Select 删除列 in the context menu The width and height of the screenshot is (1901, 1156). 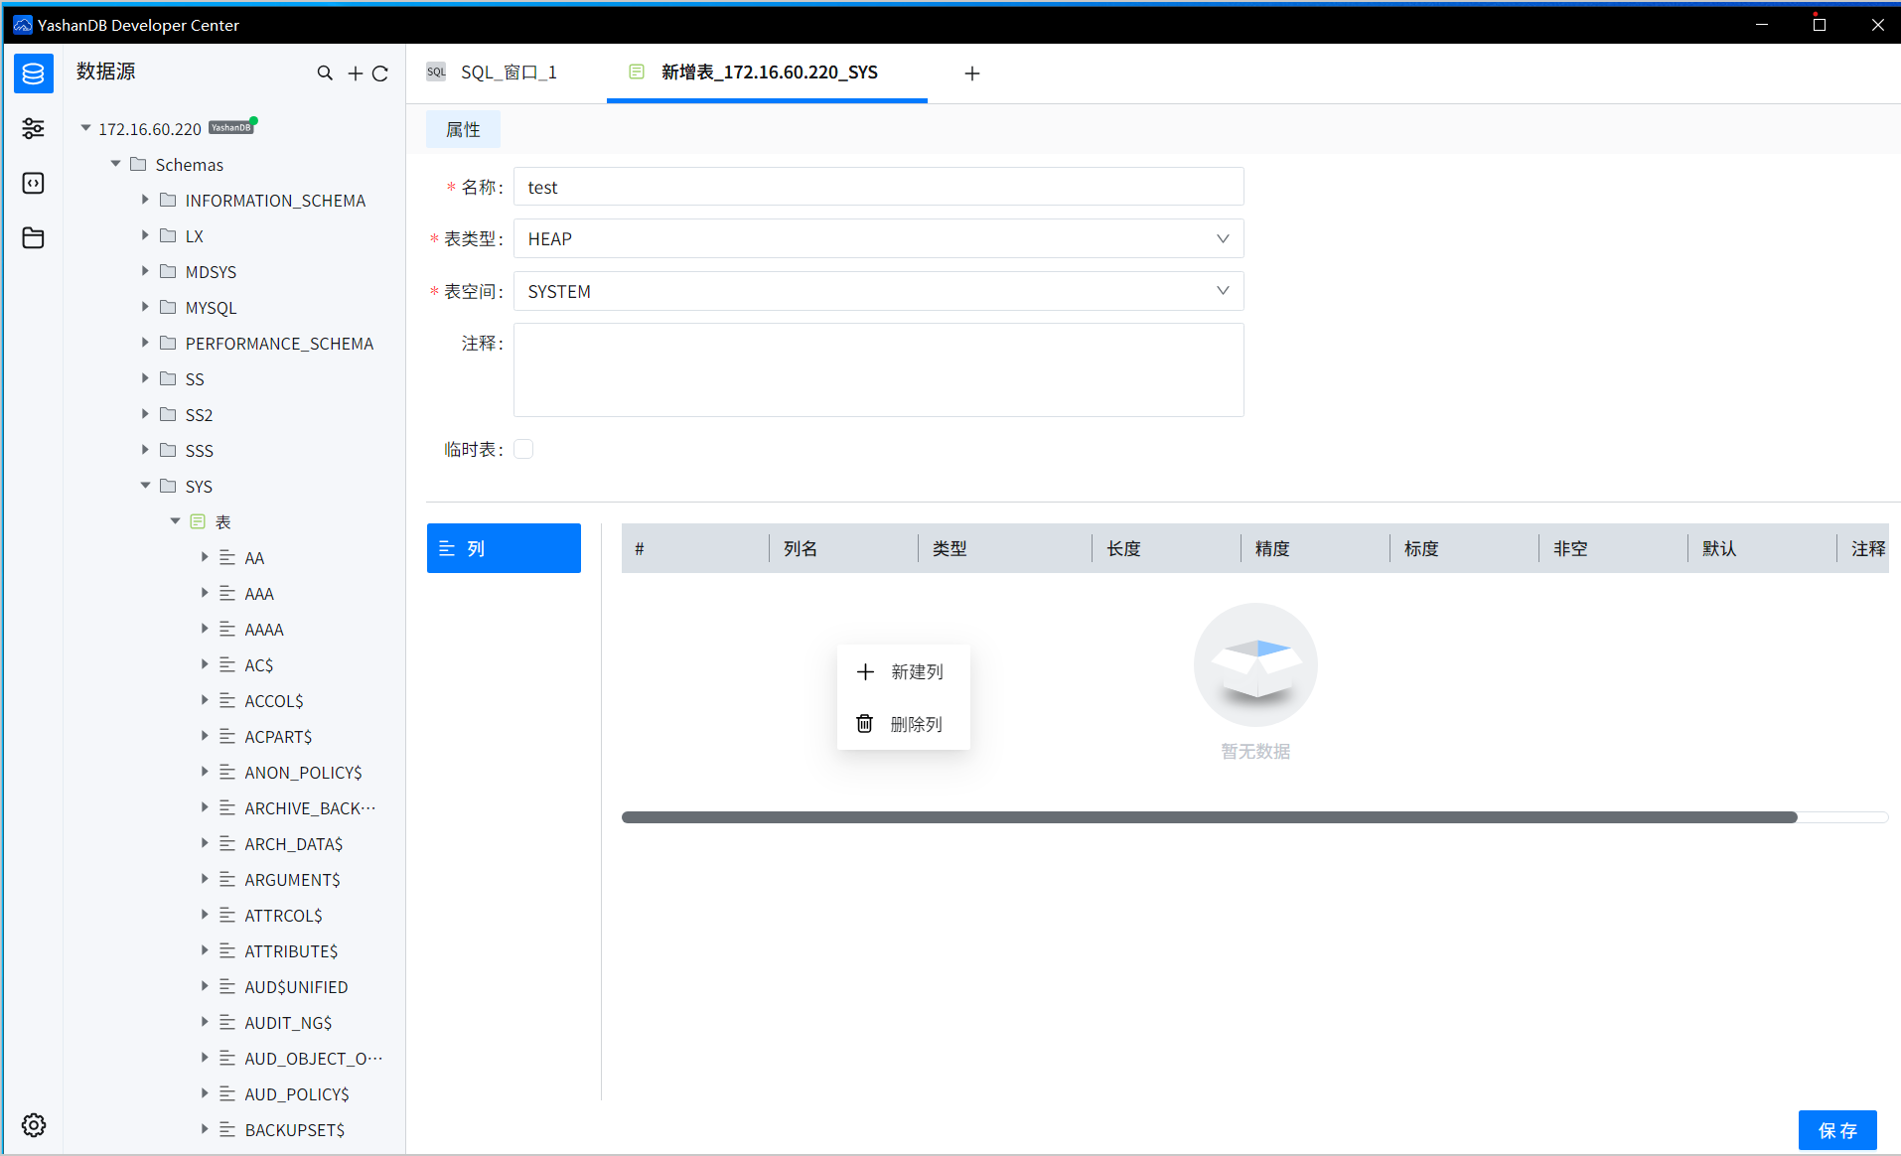[903, 724]
